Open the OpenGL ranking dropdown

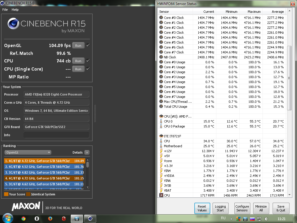[28, 152]
